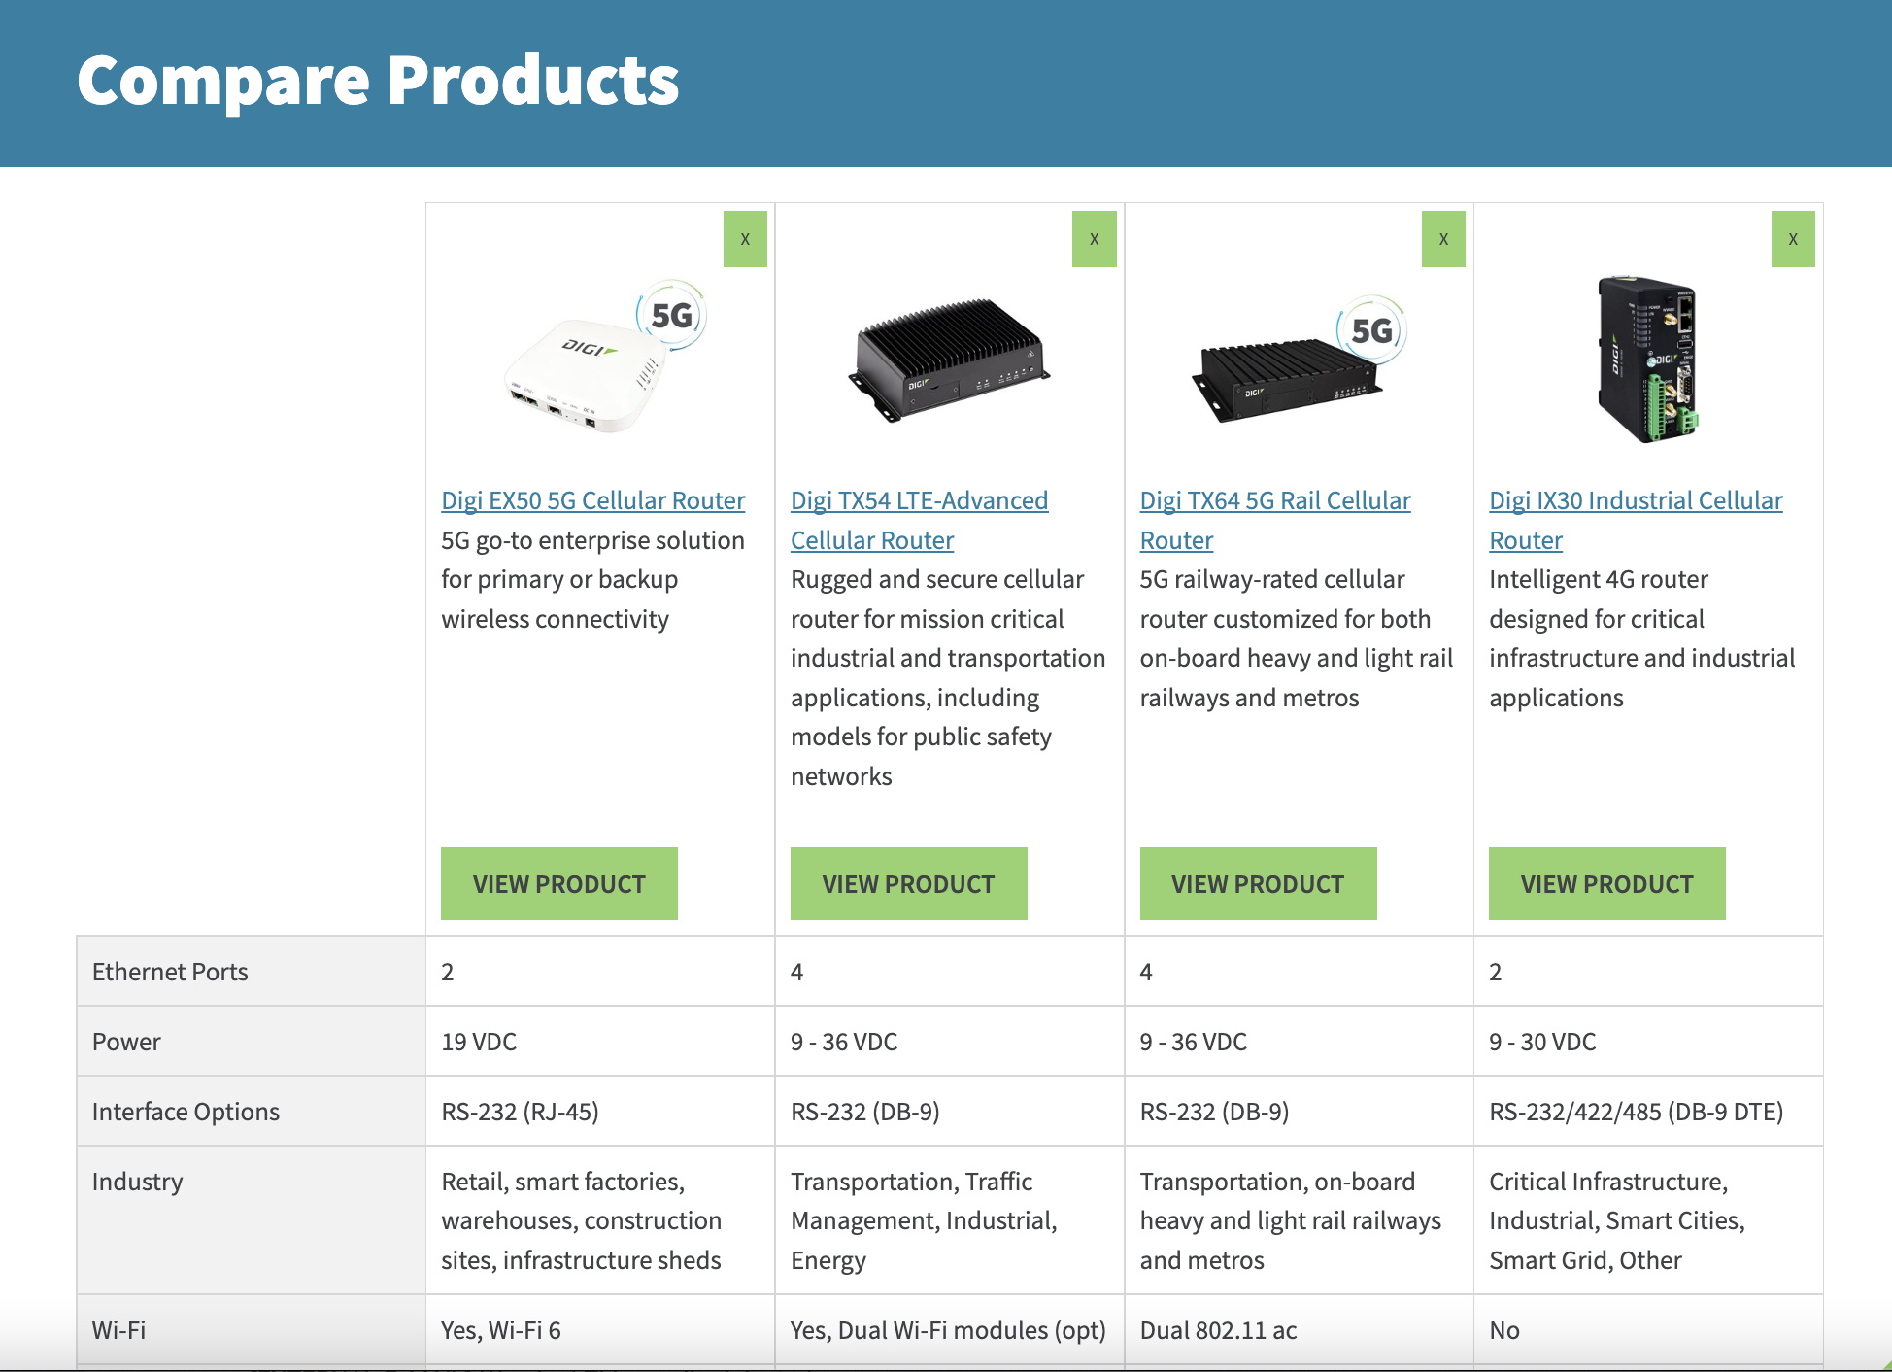Remove Digi TX64 from comparison with X button
This screenshot has width=1892, height=1372.
click(x=1443, y=239)
